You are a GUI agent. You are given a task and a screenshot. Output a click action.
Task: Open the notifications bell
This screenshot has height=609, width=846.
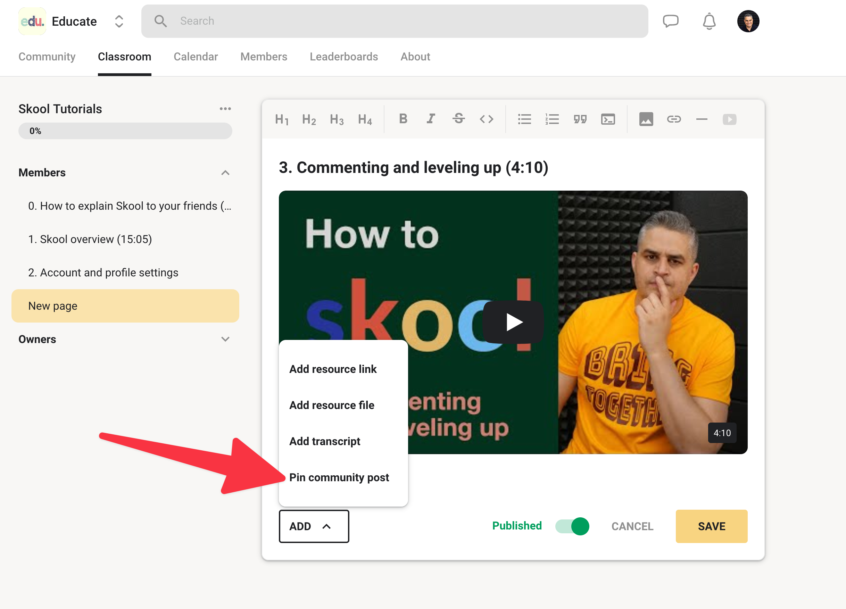709,21
